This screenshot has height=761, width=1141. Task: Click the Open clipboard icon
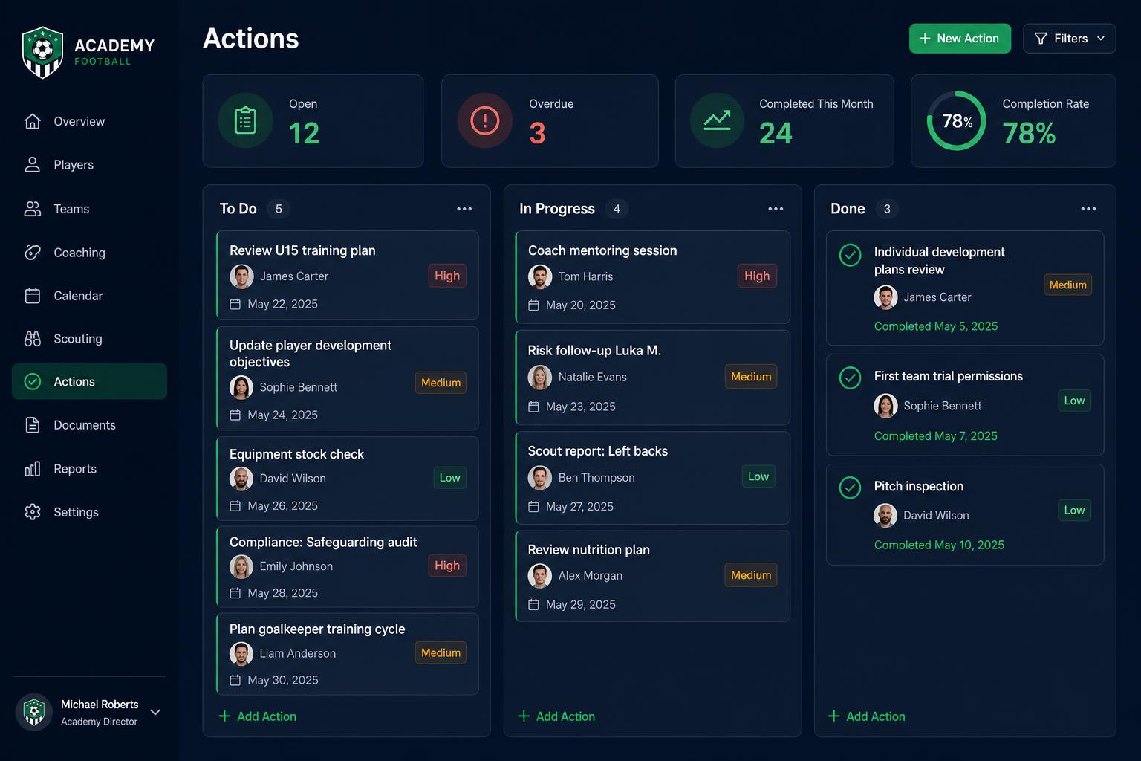tap(245, 120)
